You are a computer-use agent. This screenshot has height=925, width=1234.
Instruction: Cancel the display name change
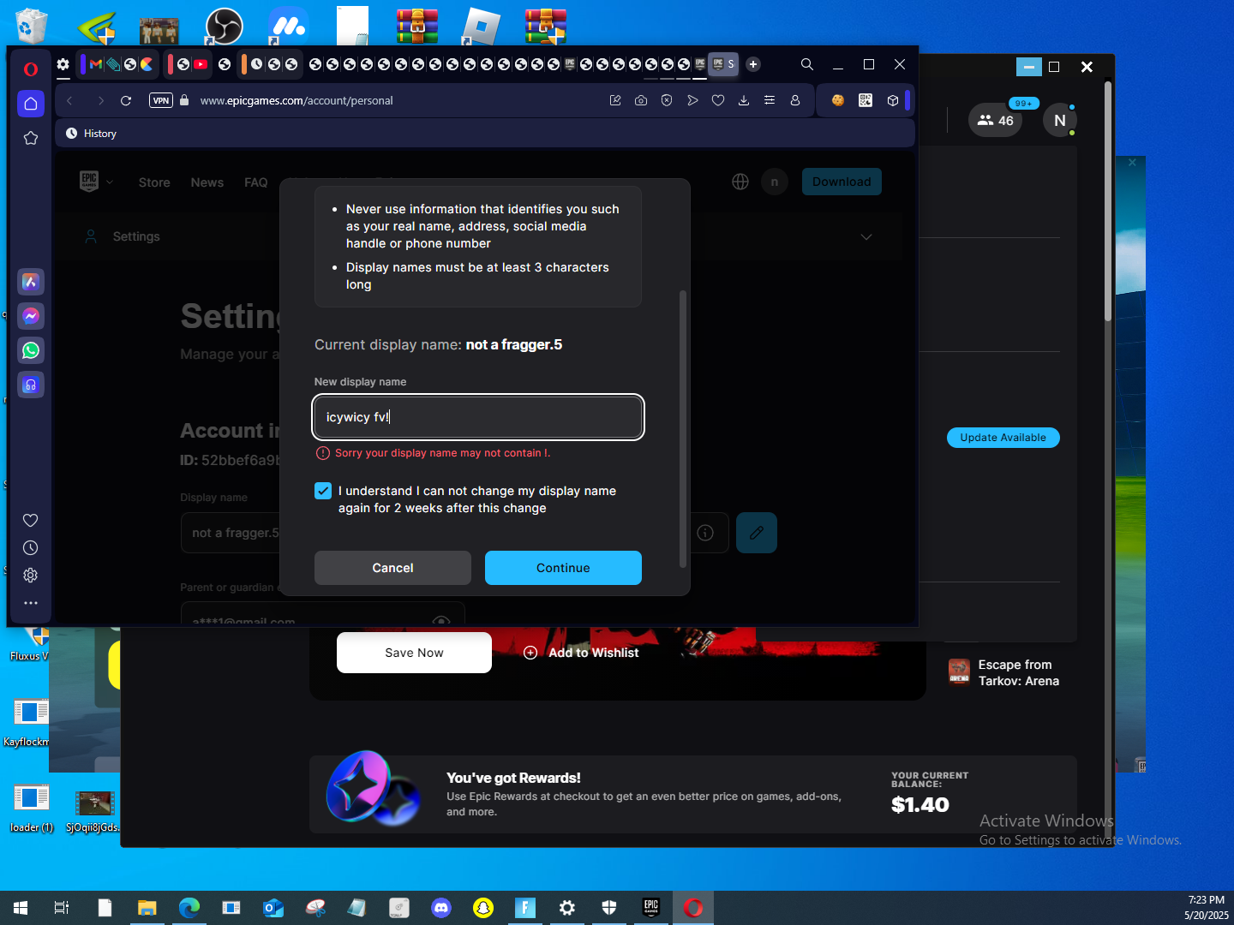(x=392, y=568)
